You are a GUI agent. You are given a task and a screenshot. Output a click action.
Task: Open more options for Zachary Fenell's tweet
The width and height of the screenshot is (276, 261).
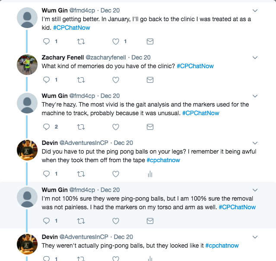(255, 57)
